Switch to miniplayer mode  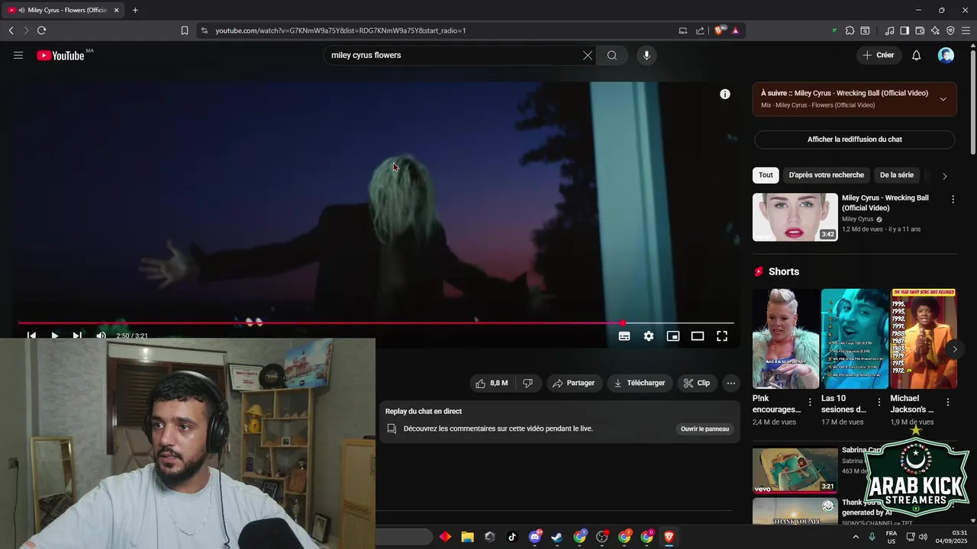[x=673, y=336]
